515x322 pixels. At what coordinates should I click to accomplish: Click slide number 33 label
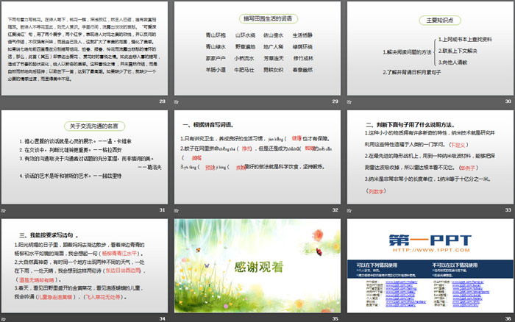(508, 210)
